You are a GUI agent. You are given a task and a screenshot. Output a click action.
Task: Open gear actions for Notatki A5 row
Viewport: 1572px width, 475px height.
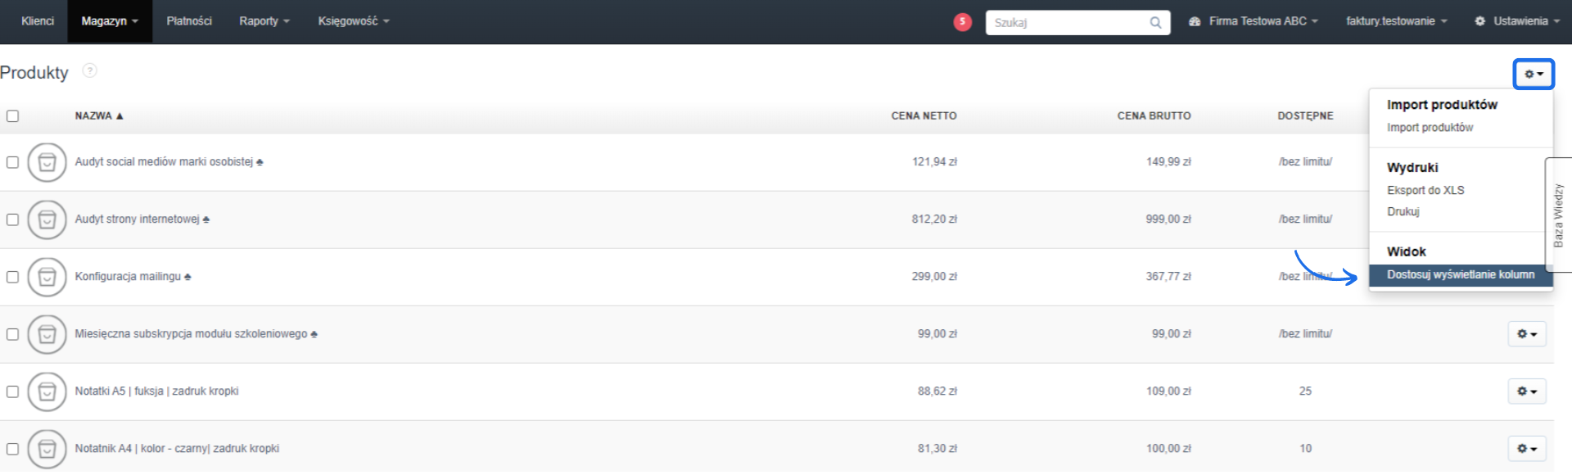pos(1527,391)
